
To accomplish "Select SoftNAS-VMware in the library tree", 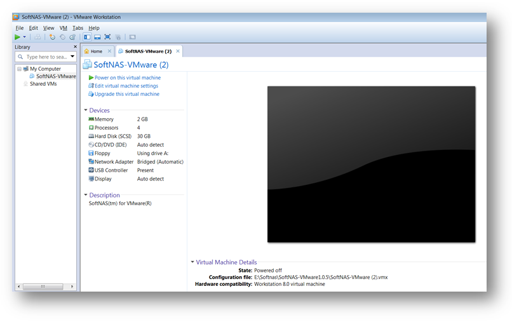I will tap(56, 76).
